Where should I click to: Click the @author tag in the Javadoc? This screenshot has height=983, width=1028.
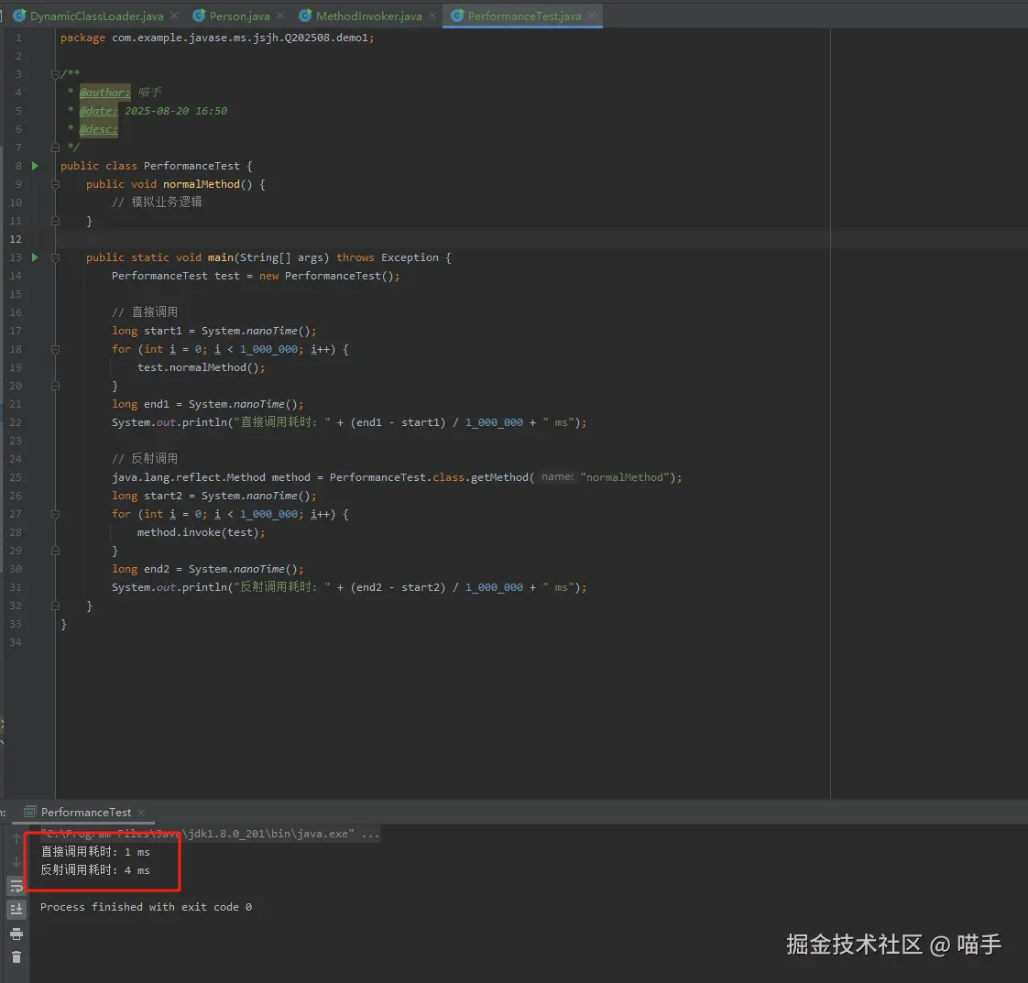click(x=104, y=93)
